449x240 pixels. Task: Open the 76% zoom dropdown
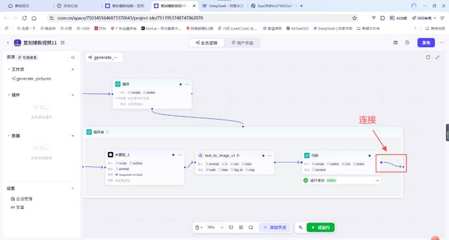215,228
